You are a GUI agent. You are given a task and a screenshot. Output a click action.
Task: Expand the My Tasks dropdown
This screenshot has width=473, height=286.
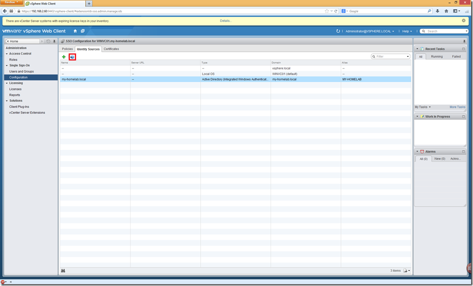point(423,107)
